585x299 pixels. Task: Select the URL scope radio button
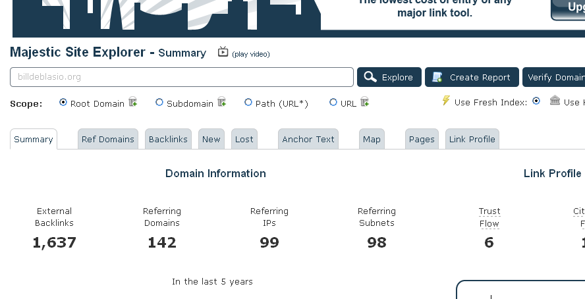(333, 103)
